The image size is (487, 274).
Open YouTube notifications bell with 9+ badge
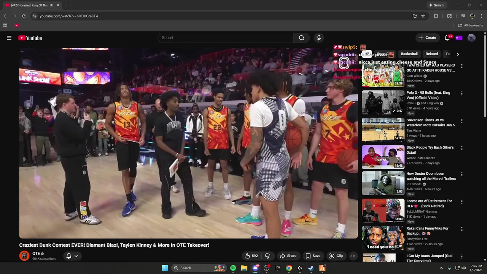(447, 38)
